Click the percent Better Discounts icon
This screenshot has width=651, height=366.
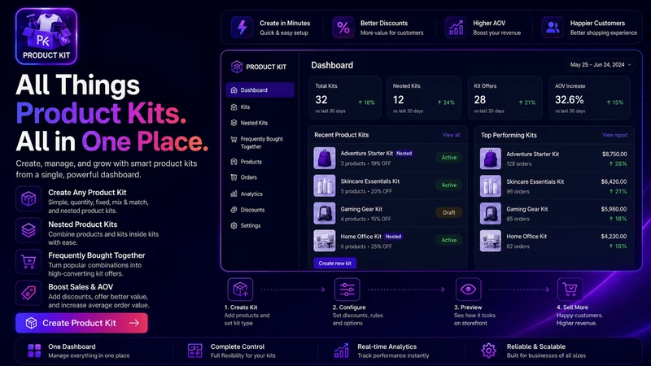tap(343, 28)
